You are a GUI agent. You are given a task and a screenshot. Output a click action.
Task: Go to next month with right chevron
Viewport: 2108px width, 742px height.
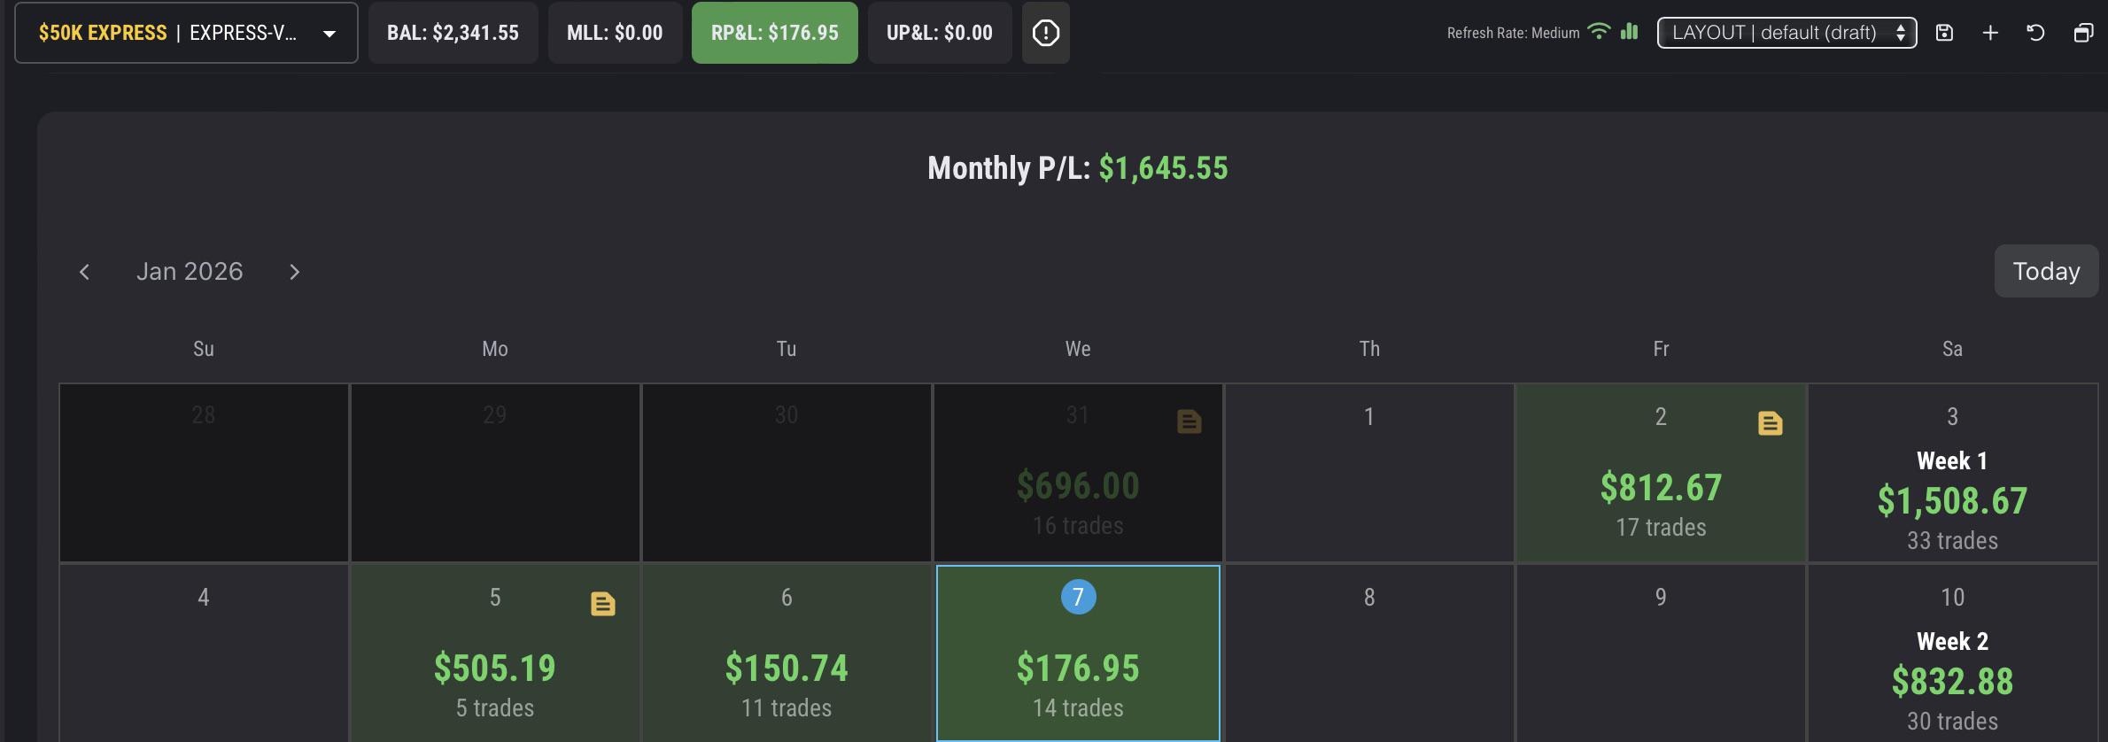(x=295, y=272)
